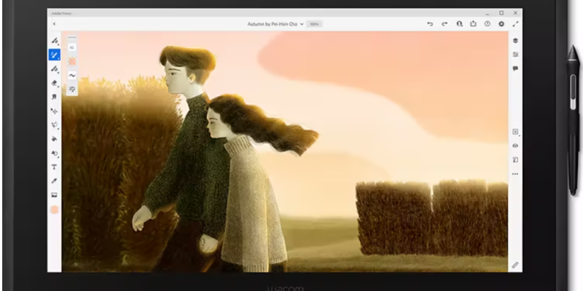Expand Autumn by Pei-Hsin Cho document menu
583x291 pixels.
[x=275, y=24]
